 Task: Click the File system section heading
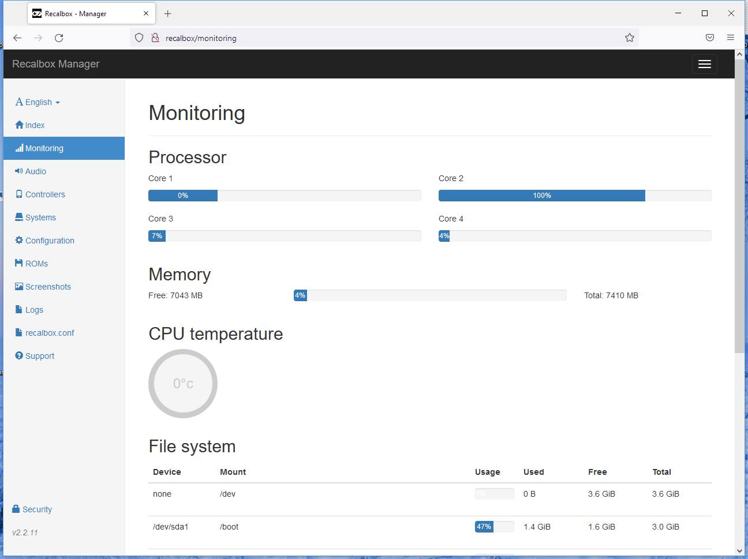coord(192,447)
